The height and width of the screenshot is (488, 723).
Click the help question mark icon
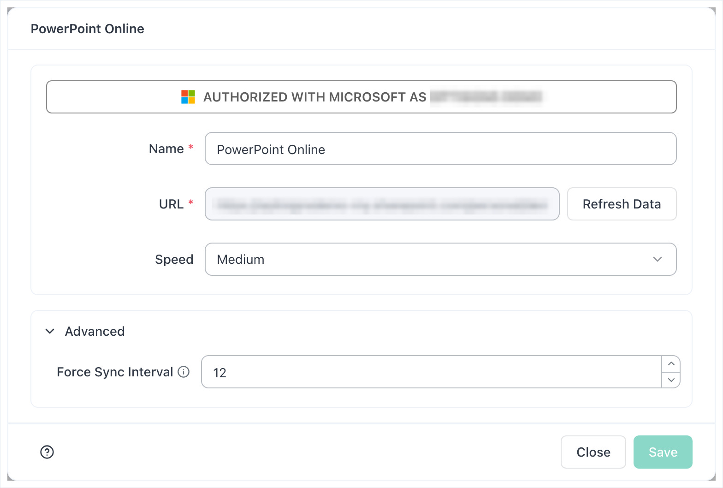(47, 452)
